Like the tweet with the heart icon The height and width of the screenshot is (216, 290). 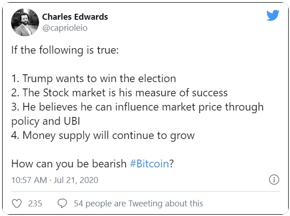pyautogui.click(x=16, y=203)
